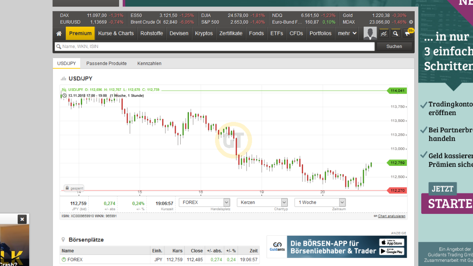Select the USD/JPY tab
This screenshot has width=473, height=266.
(67, 63)
